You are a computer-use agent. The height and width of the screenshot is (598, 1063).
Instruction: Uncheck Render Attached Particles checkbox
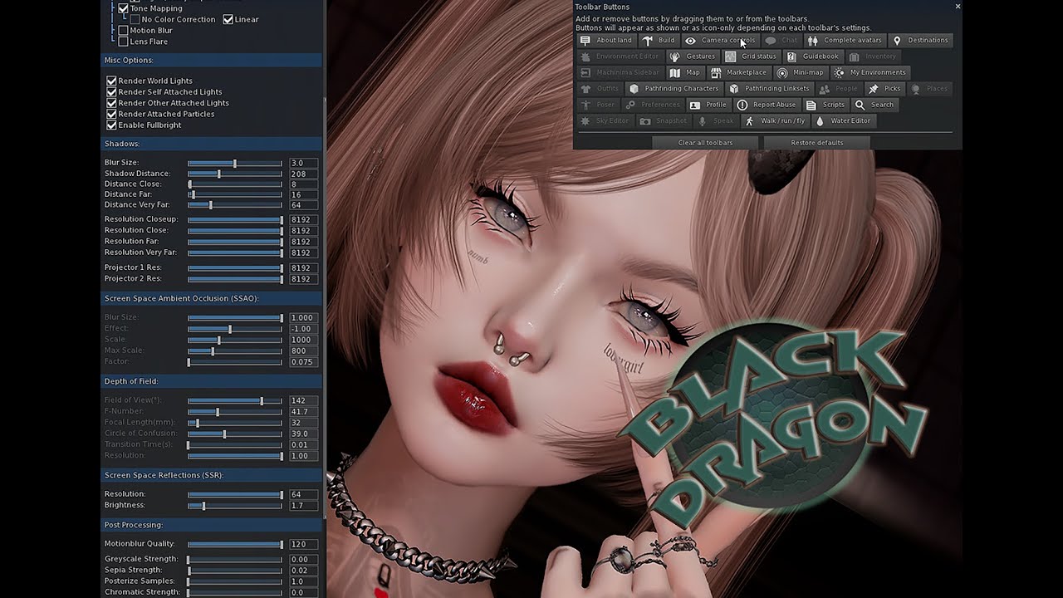click(x=111, y=114)
